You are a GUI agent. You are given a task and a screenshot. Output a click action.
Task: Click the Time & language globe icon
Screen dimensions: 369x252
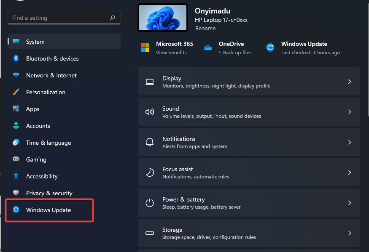(x=16, y=142)
